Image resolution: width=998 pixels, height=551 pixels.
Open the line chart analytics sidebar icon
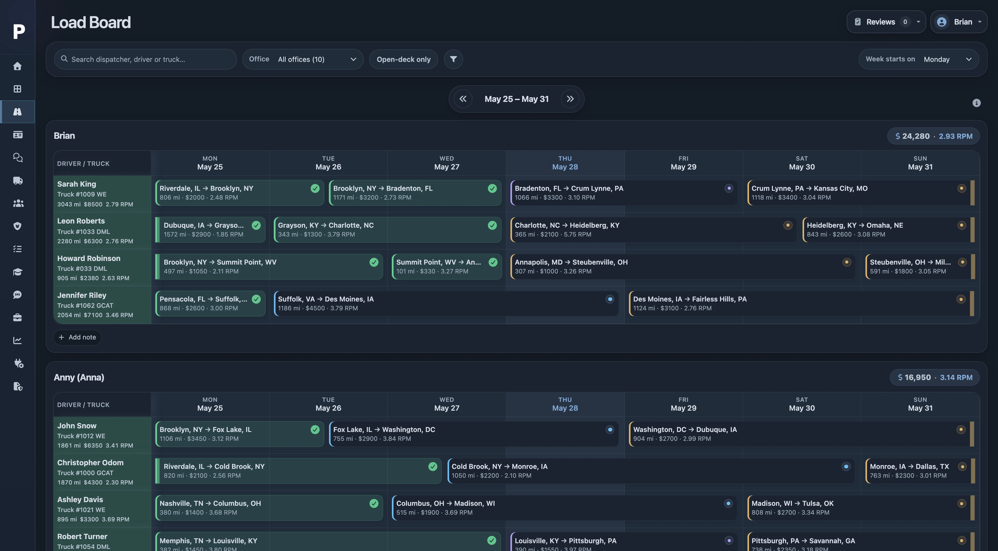pyautogui.click(x=17, y=340)
